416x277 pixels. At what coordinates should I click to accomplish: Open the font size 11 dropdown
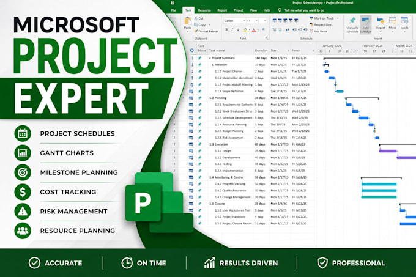click(x=256, y=21)
